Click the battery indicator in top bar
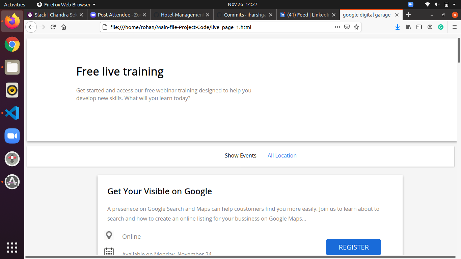 (446, 4)
